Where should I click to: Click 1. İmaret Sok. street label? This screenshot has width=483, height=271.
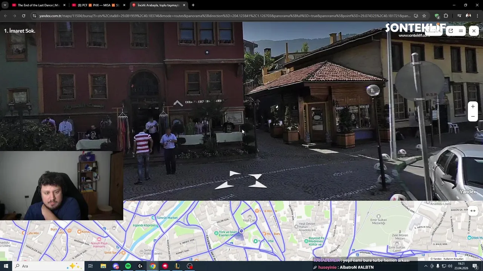(20, 31)
